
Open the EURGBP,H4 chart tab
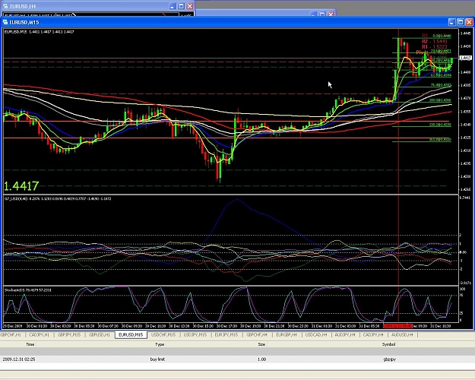point(287,335)
